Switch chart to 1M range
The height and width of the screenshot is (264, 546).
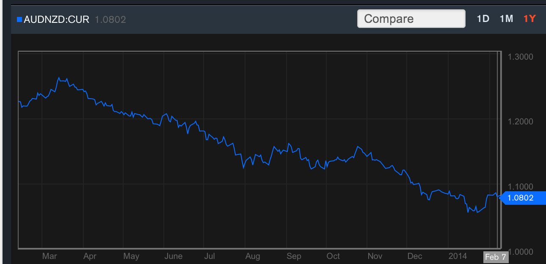click(506, 19)
